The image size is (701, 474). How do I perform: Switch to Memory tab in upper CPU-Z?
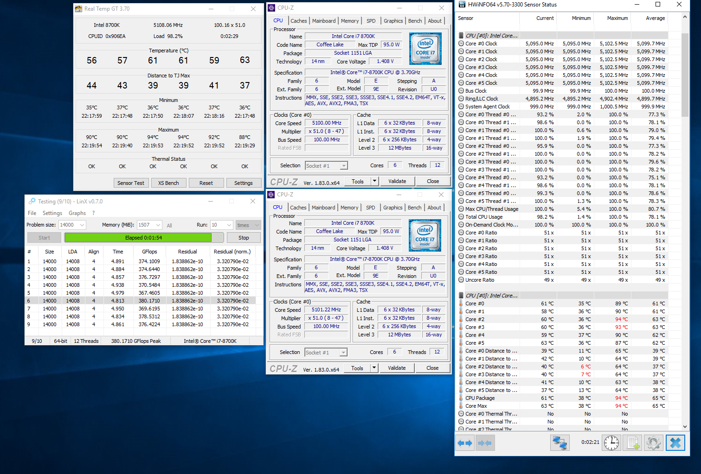coord(350,21)
